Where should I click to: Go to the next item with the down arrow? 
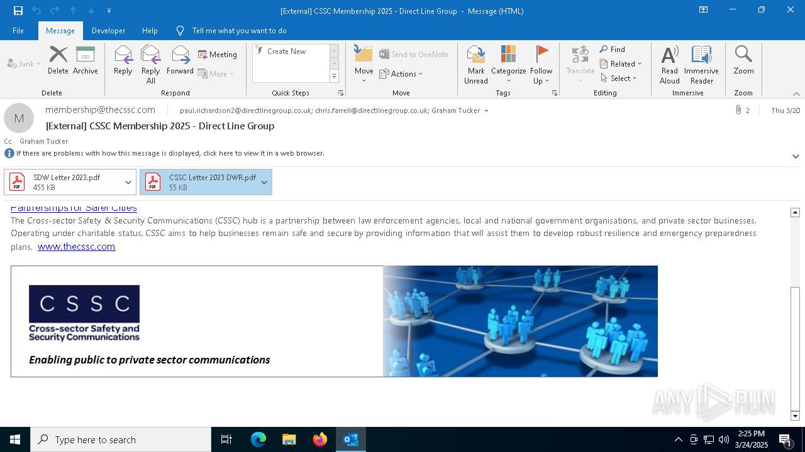[x=91, y=11]
